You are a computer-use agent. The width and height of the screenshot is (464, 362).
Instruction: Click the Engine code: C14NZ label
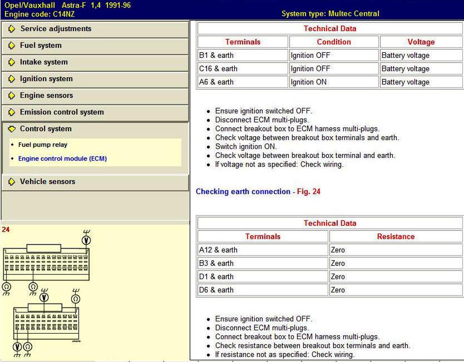[40, 14]
